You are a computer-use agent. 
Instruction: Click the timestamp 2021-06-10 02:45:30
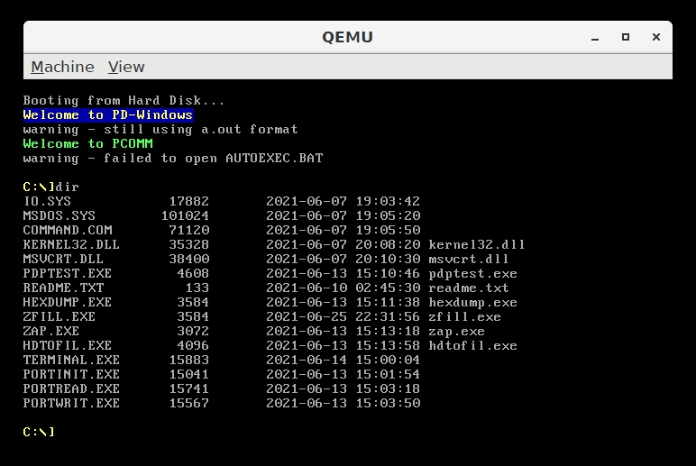343,288
